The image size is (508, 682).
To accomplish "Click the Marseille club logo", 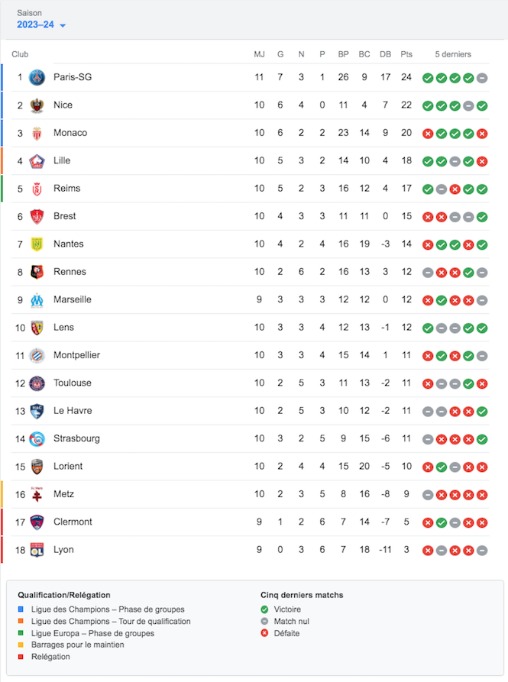I will click(37, 300).
